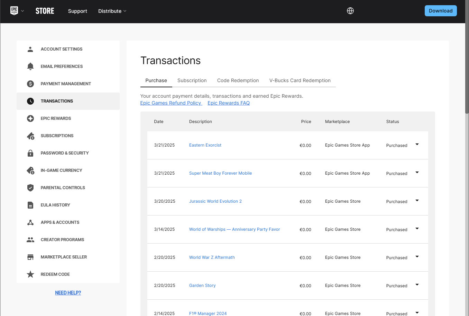Image resolution: width=469 pixels, height=316 pixels.
Task: Click the Payment Management dollar icon
Action: coord(30,84)
